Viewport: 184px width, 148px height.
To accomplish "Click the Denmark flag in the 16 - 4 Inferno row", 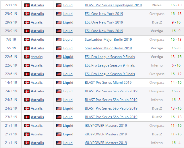I will (x=27, y=143).
